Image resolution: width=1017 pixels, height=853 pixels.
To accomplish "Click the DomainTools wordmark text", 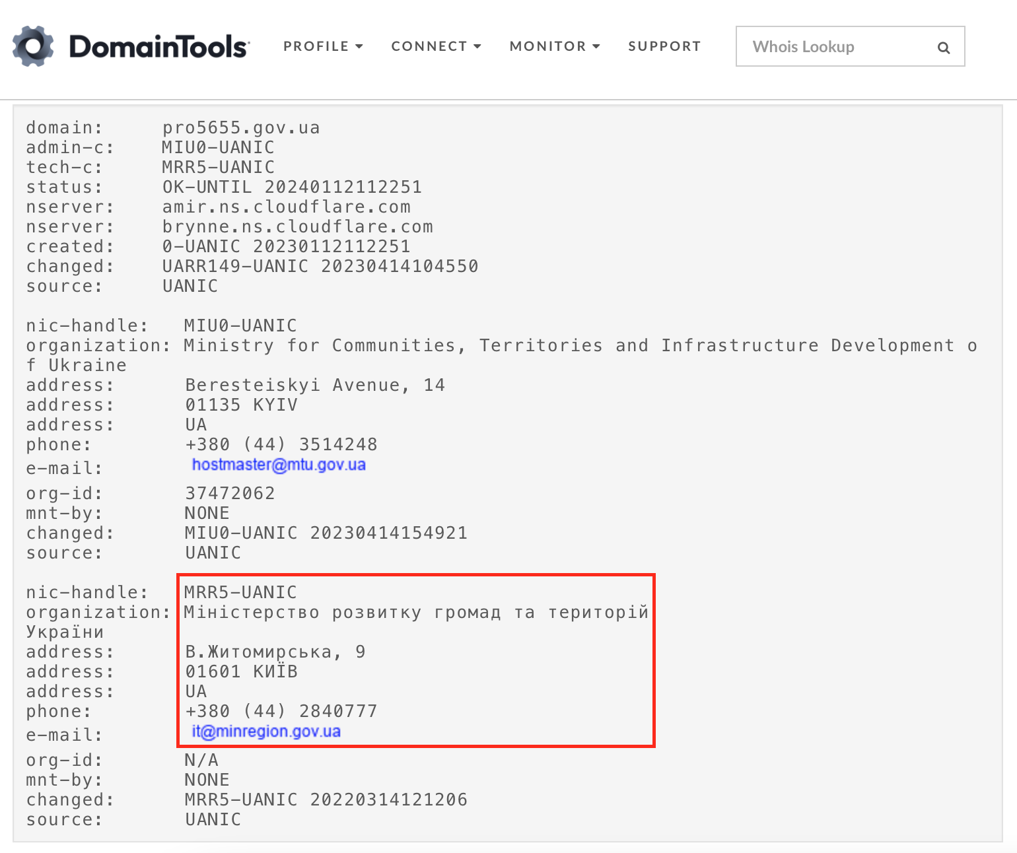I will pos(158,47).
